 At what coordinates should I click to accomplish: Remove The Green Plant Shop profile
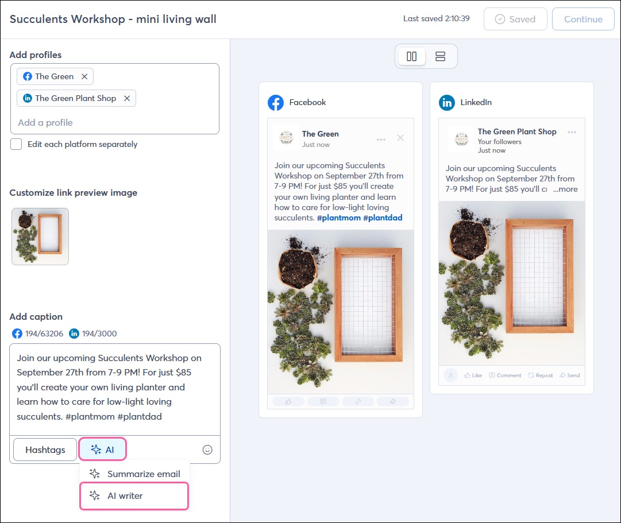pos(127,98)
